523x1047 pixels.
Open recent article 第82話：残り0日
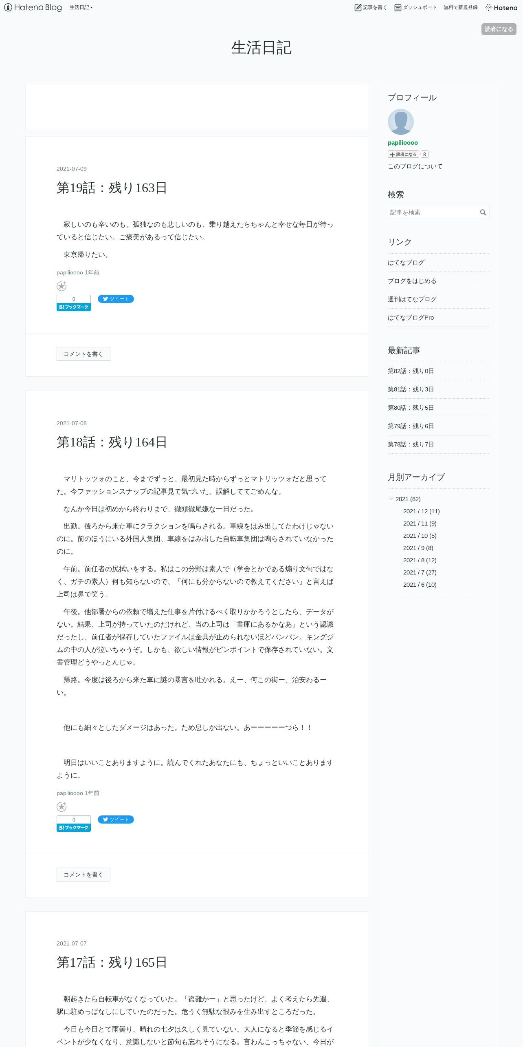coord(411,371)
